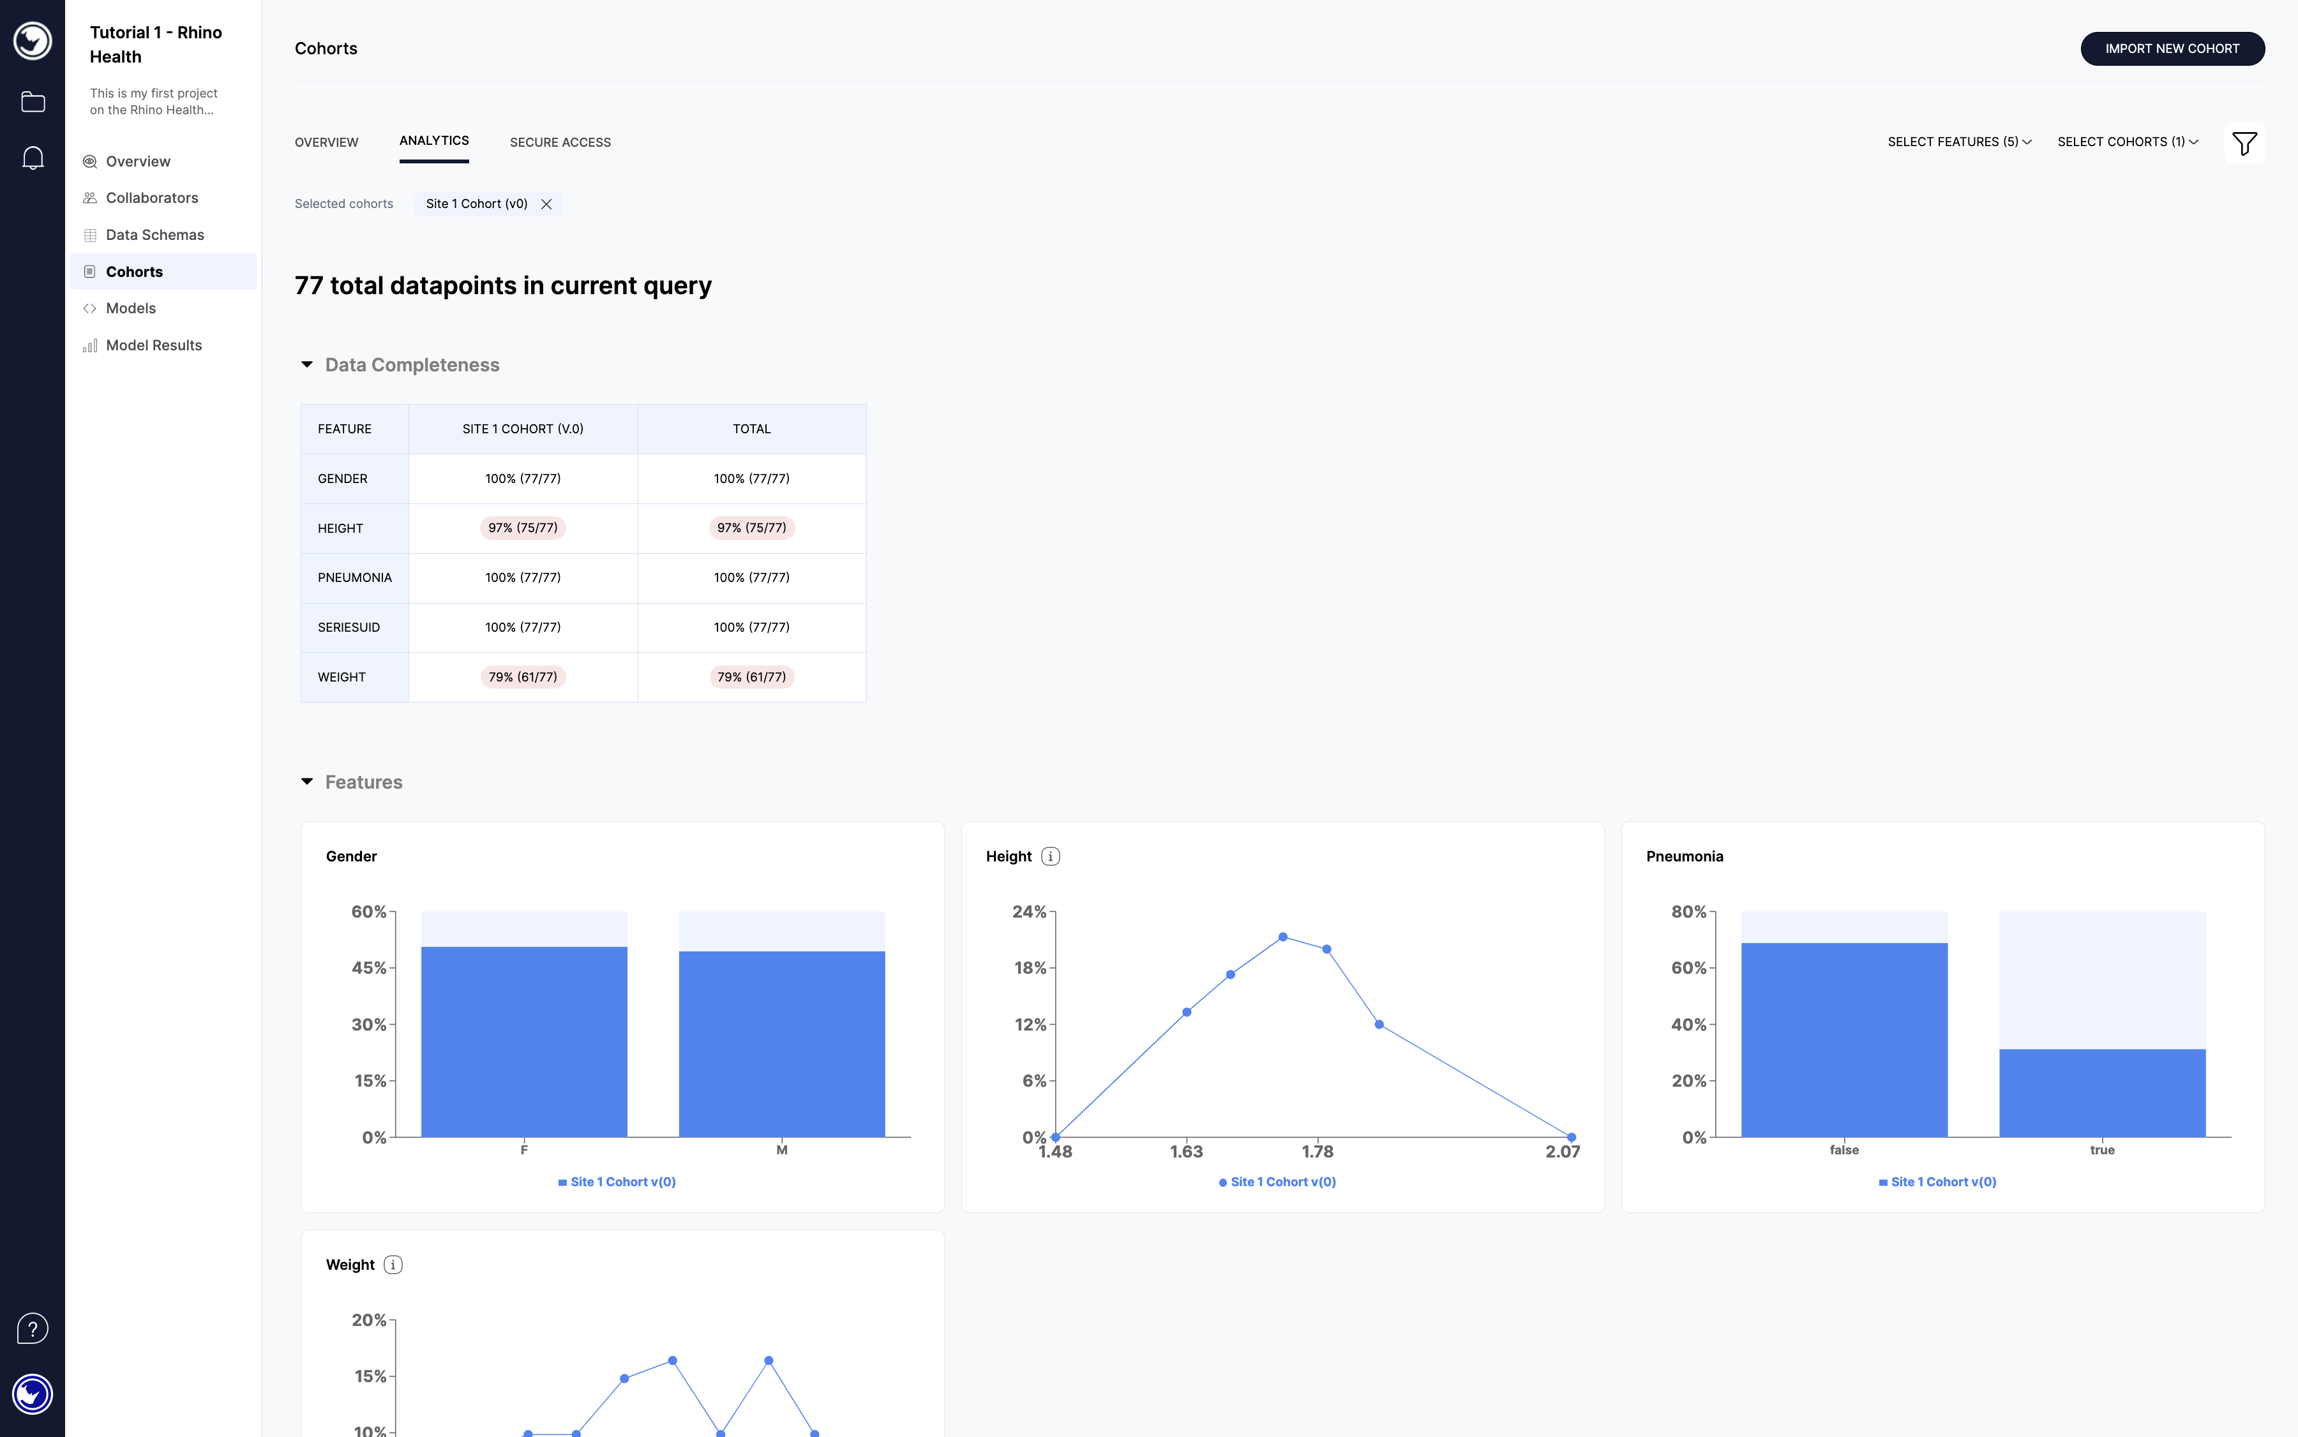Open Models in the sidebar

pyautogui.click(x=163, y=308)
